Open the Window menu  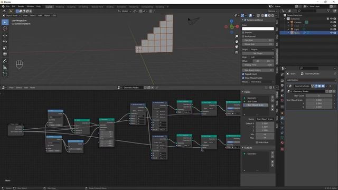tap(30, 7)
